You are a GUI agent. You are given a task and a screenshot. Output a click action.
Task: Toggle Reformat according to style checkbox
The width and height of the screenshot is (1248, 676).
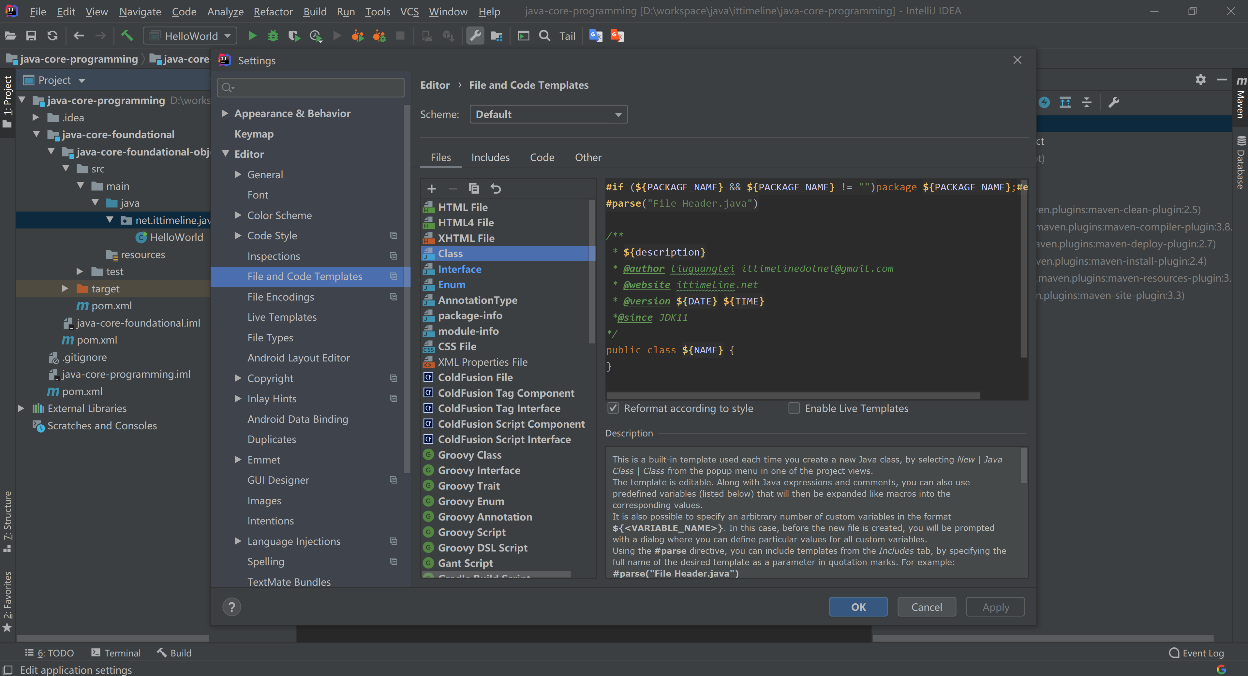[x=613, y=408]
